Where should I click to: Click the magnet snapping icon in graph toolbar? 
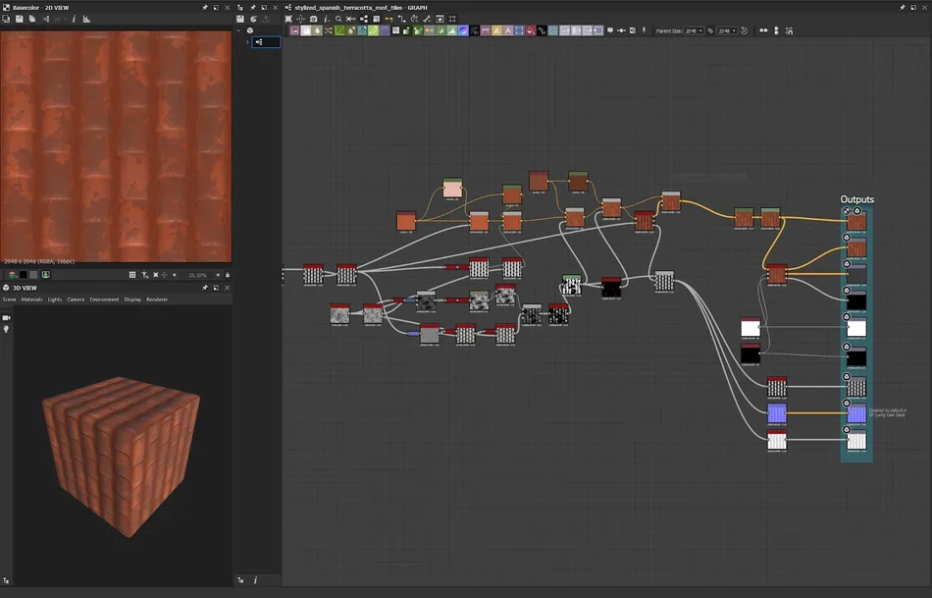tap(790, 30)
